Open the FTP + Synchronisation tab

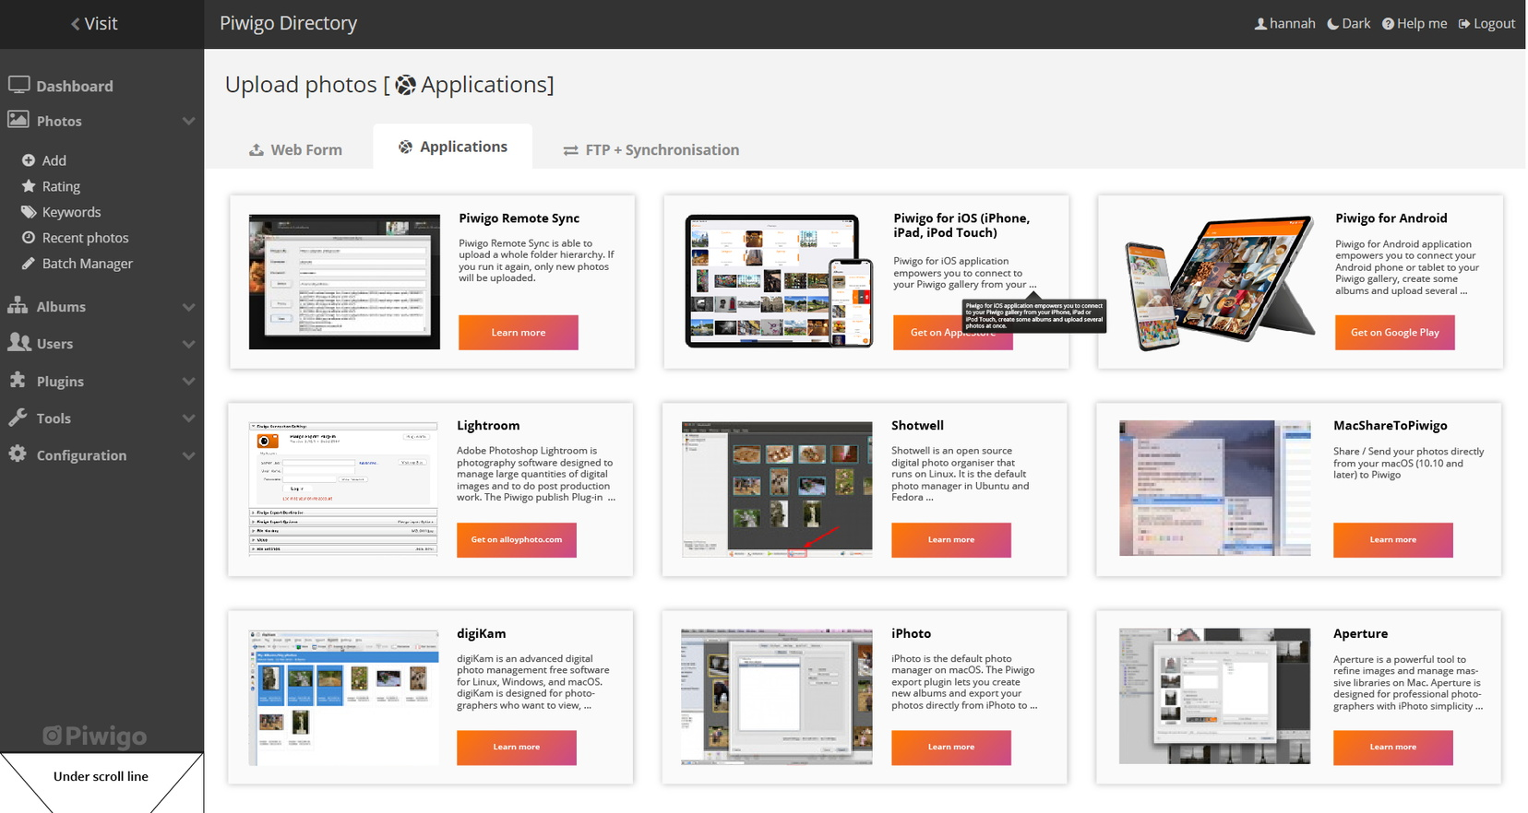coord(651,149)
